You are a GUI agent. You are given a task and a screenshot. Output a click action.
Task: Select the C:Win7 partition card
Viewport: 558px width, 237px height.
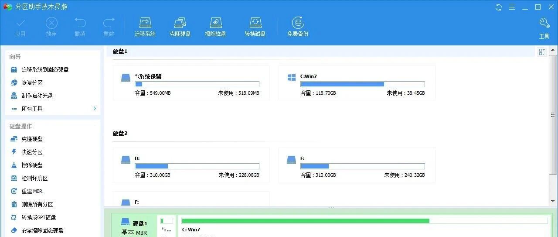click(x=357, y=83)
